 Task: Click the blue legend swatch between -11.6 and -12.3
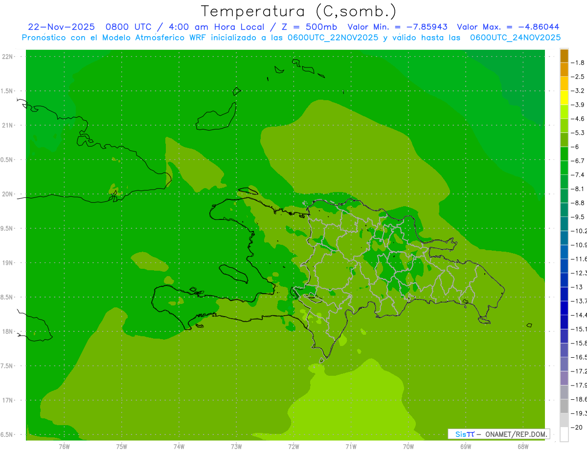tap(564, 266)
